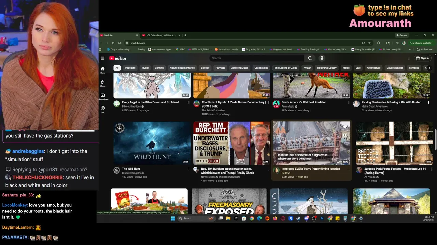The height and width of the screenshot is (245, 437).
Task: Open YouTube settings three-dot menu near Sign in
Action: [409, 58]
